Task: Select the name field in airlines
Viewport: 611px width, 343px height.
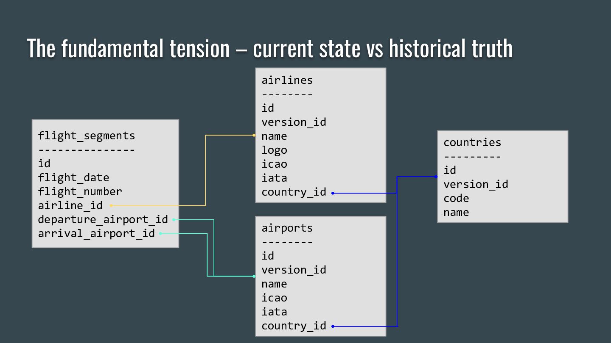Action: click(274, 136)
